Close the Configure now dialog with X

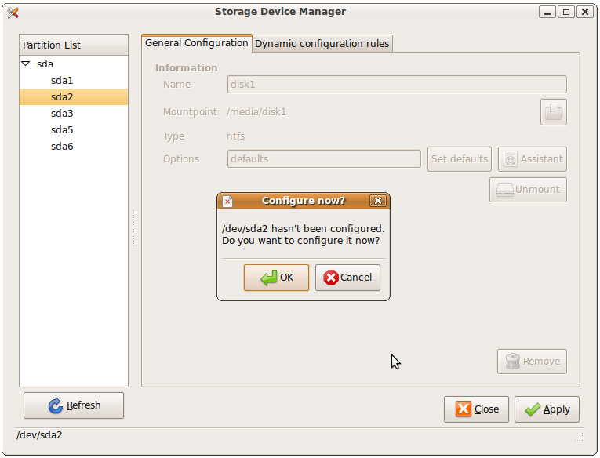tap(378, 201)
